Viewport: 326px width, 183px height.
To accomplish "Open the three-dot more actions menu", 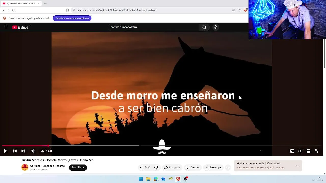I will tap(228, 167).
